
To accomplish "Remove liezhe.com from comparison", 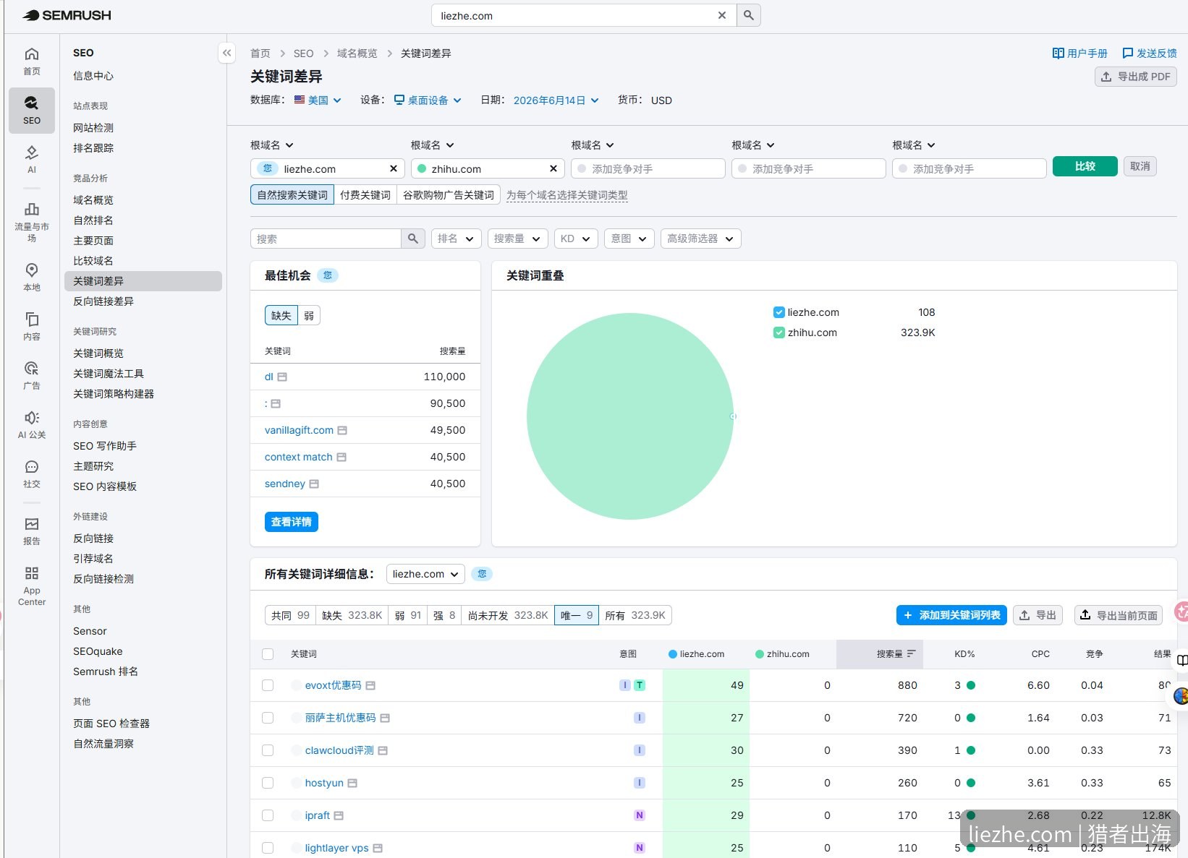I will click(x=394, y=168).
